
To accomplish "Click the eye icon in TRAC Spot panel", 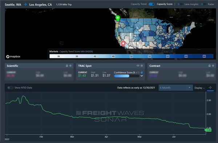I will click(138, 66).
